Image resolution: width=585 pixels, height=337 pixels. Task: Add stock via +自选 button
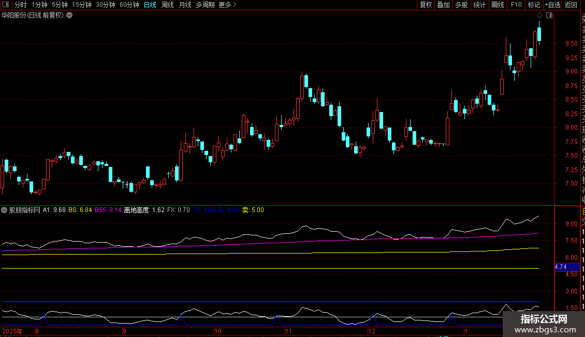coord(552,5)
